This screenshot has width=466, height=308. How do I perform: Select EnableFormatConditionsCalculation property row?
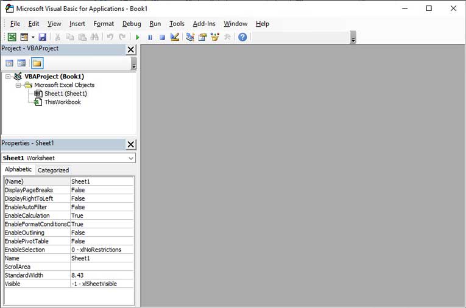(69, 224)
